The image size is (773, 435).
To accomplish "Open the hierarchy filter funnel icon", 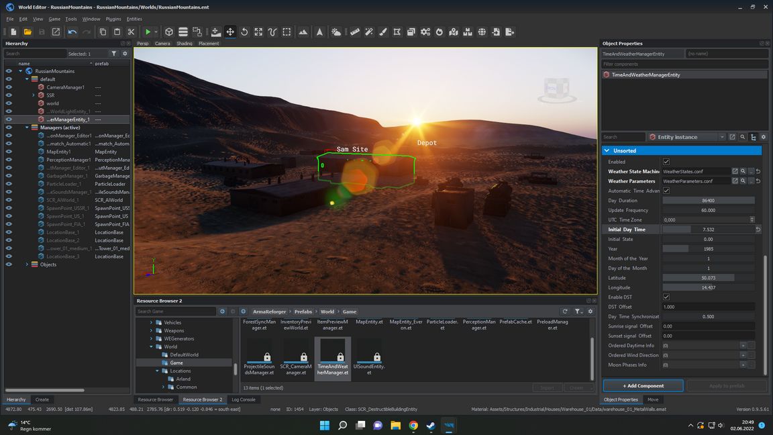I will [x=114, y=54].
